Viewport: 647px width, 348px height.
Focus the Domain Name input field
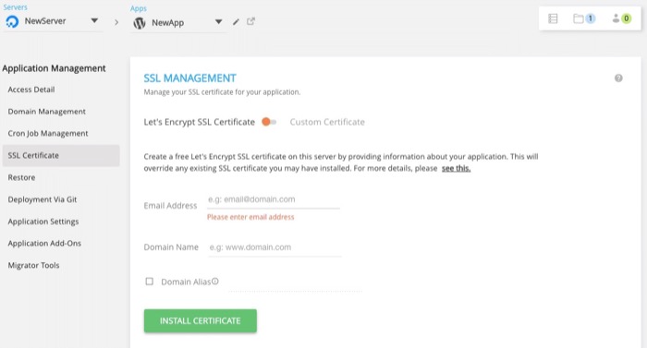coord(275,247)
